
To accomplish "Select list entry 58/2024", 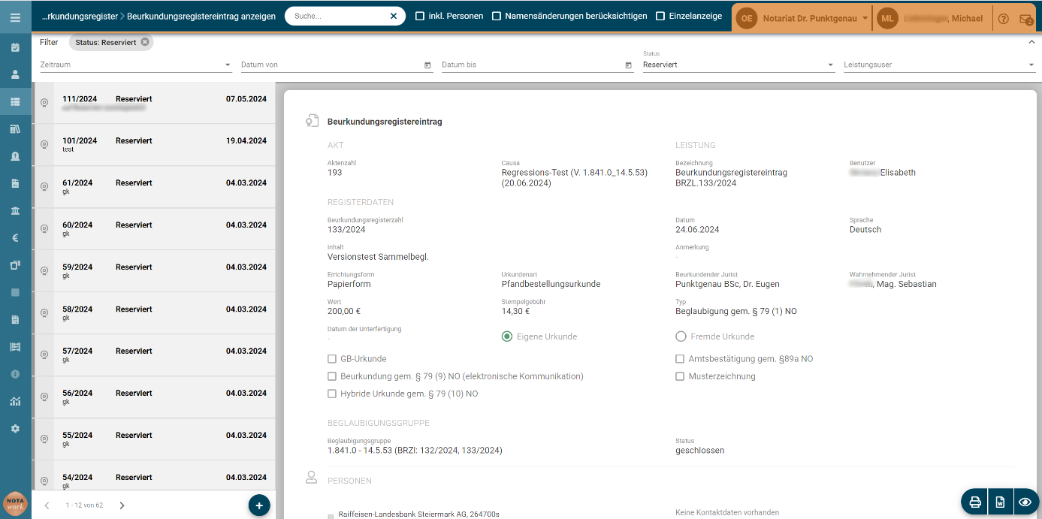I will 154,313.
